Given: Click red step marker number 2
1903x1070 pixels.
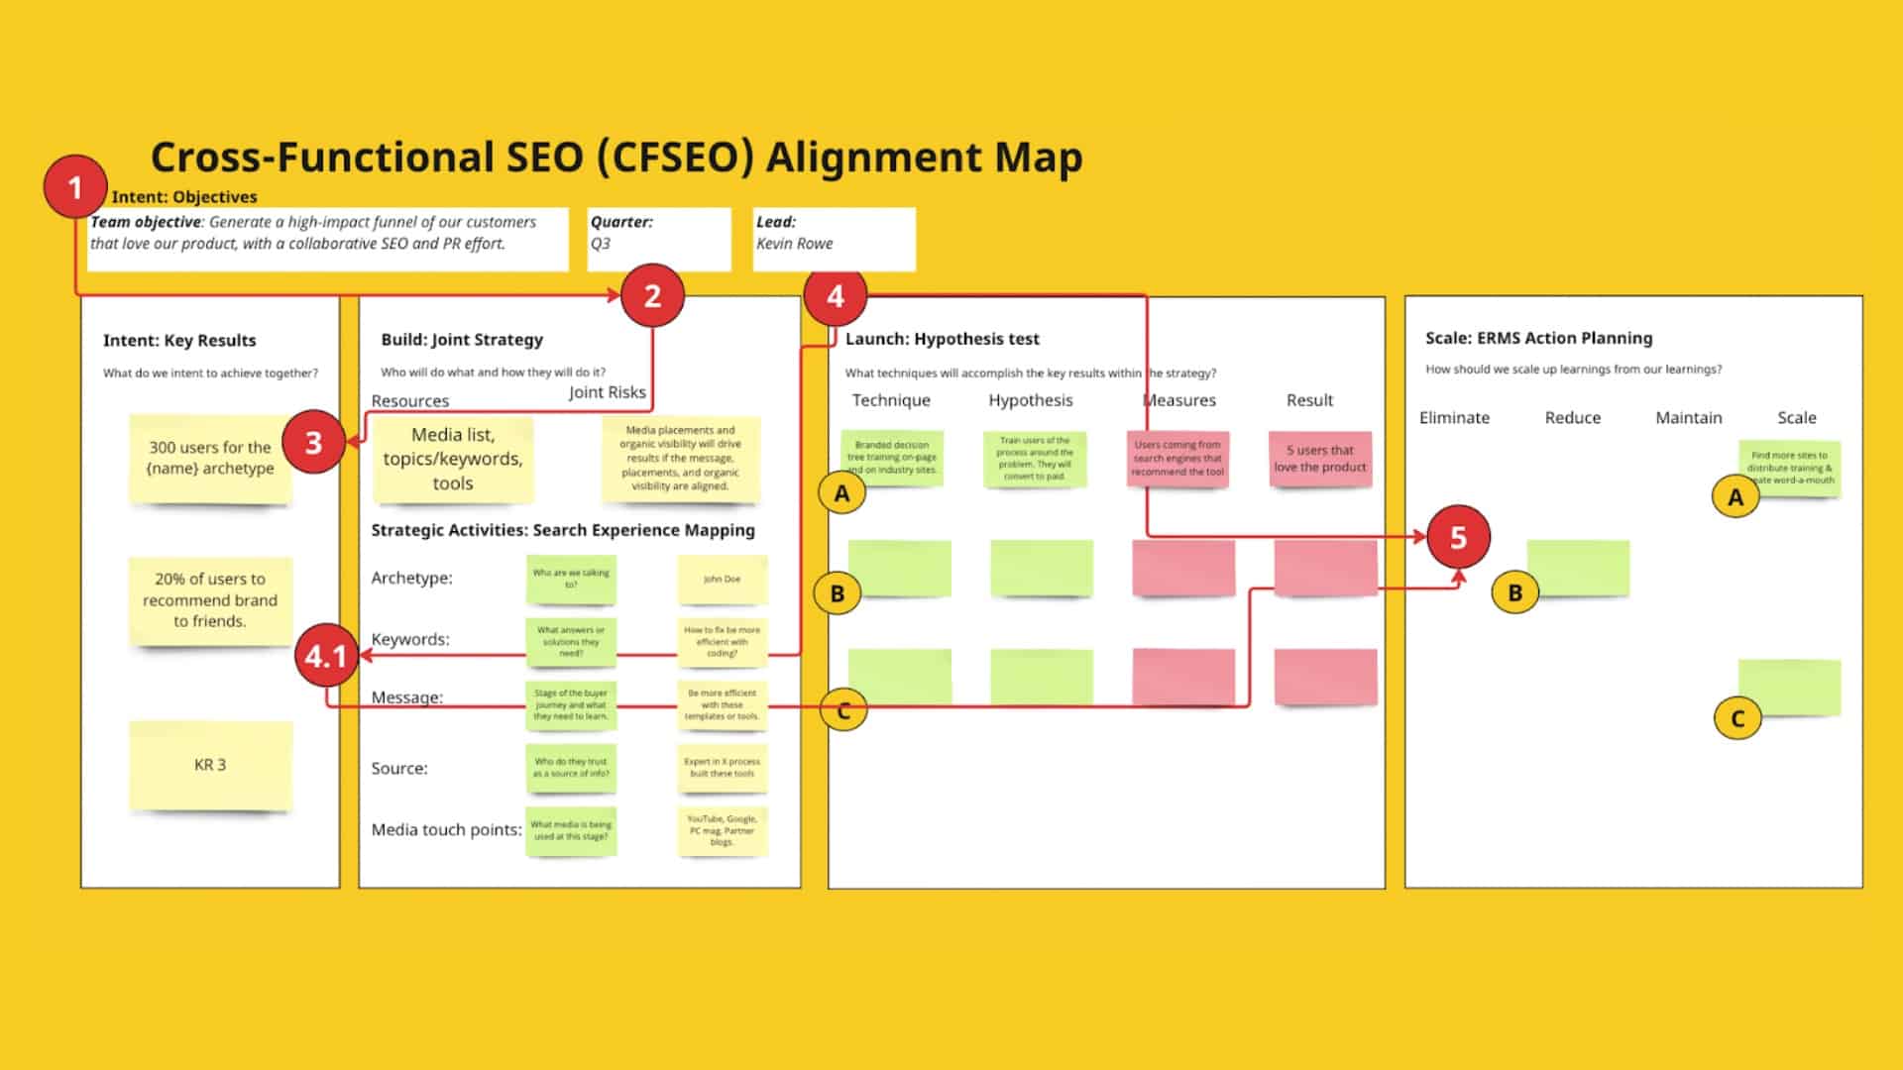Looking at the screenshot, I should pyautogui.click(x=652, y=296).
